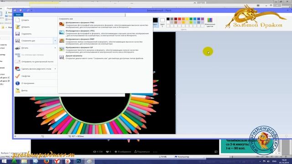Expand the Сохранить как submenu arrow
The image size is (292, 164).
(x=55, y=41)
